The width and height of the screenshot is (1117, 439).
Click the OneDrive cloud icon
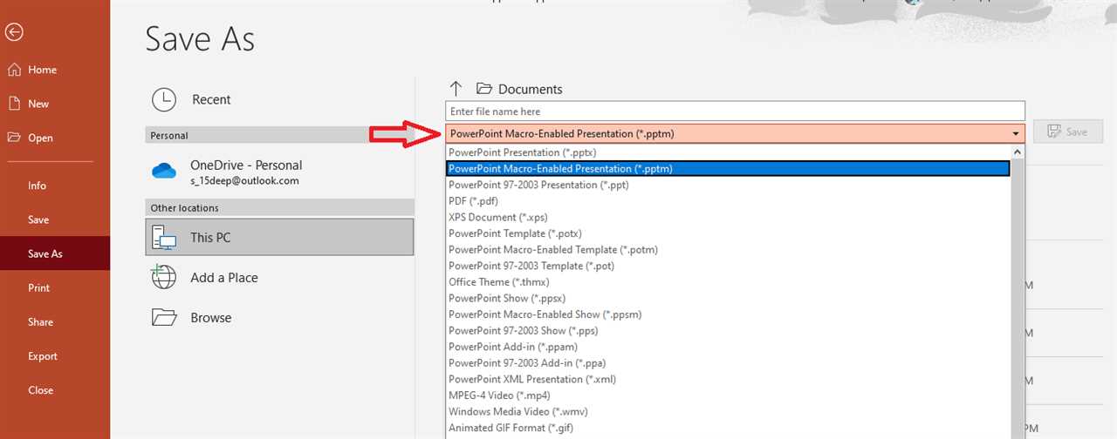pyautogui.click(x=164, y=172)
